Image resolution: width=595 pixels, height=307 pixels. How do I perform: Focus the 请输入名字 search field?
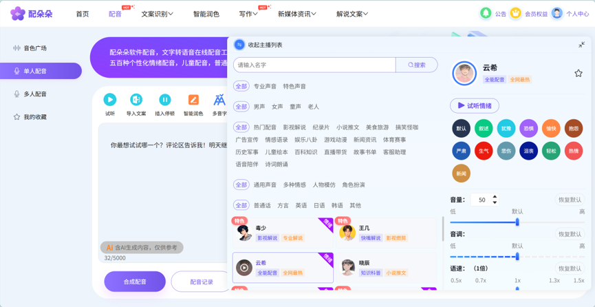tap(314, 65)
